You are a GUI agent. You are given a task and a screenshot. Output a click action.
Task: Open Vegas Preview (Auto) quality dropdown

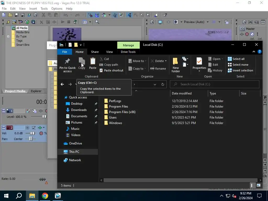pos(208,22)
